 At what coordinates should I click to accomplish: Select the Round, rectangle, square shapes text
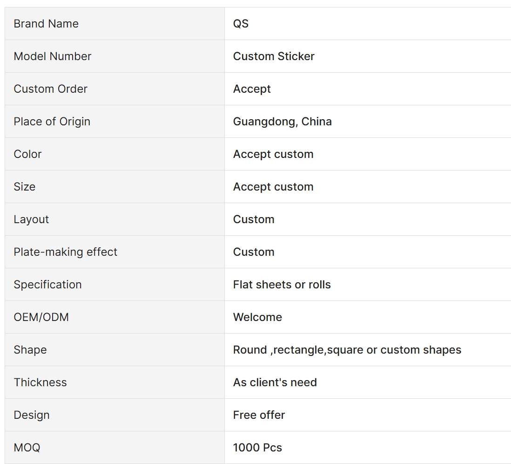[x=347, y=350]
